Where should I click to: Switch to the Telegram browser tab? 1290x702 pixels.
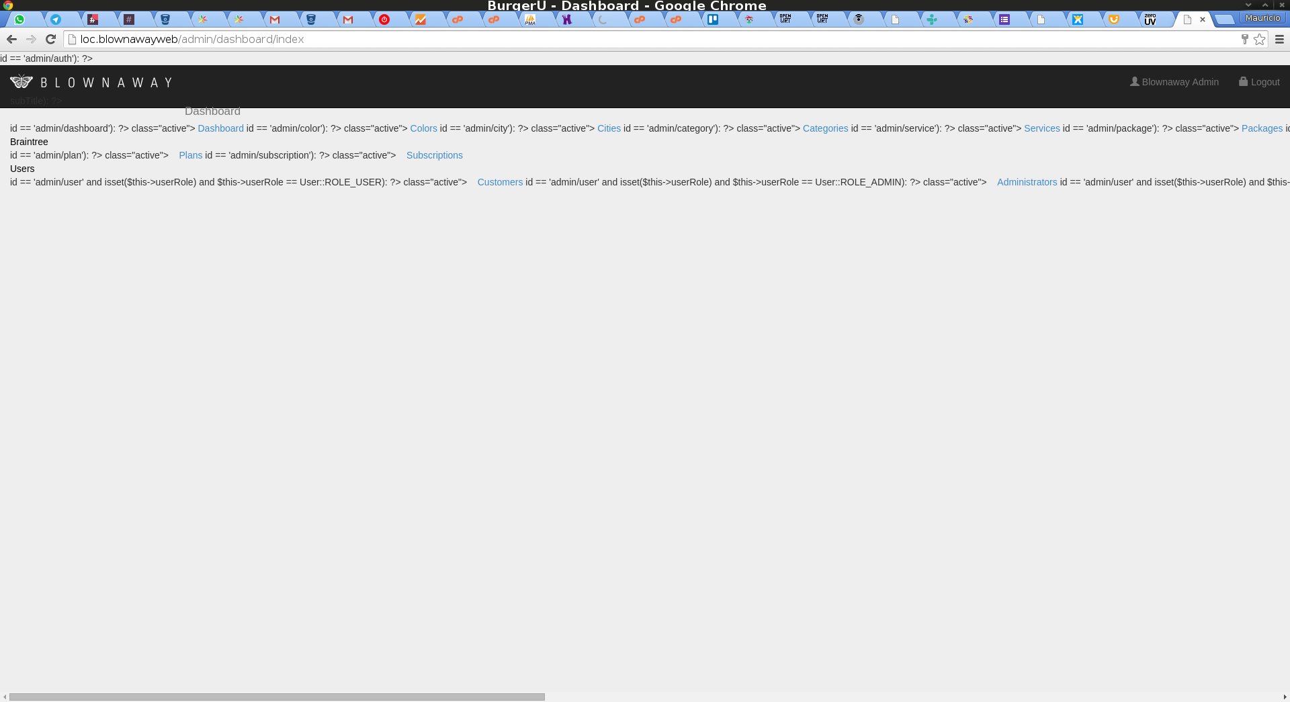click(x=56, y=19)
